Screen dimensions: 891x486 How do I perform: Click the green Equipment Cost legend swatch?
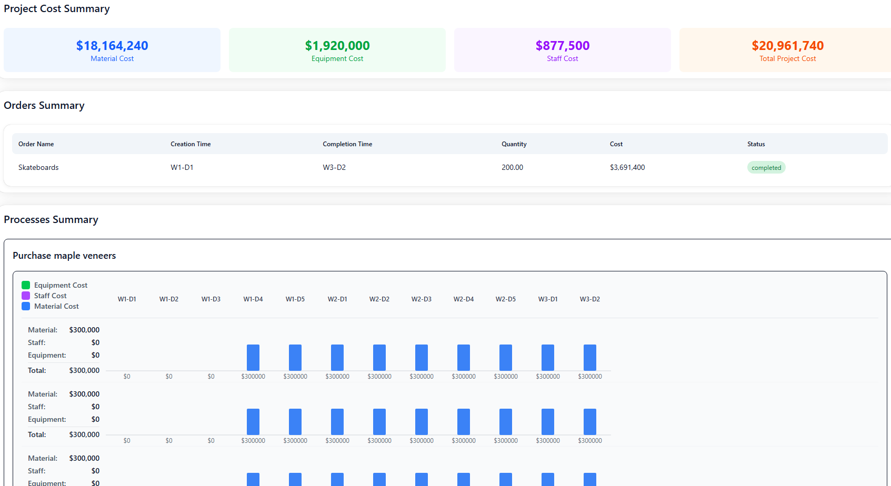coord(26,285)
